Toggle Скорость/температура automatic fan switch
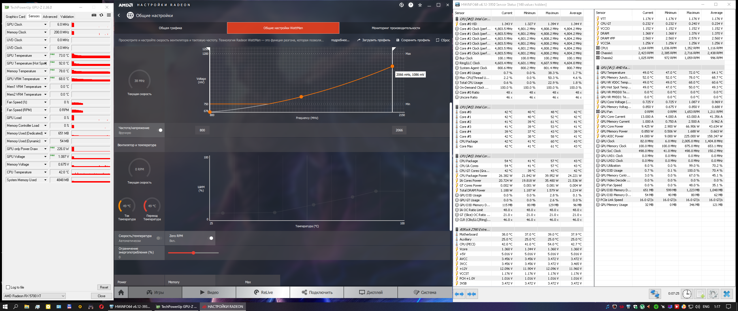The height and width of the screenshot is (311, 738). click(x=159, y=238)
